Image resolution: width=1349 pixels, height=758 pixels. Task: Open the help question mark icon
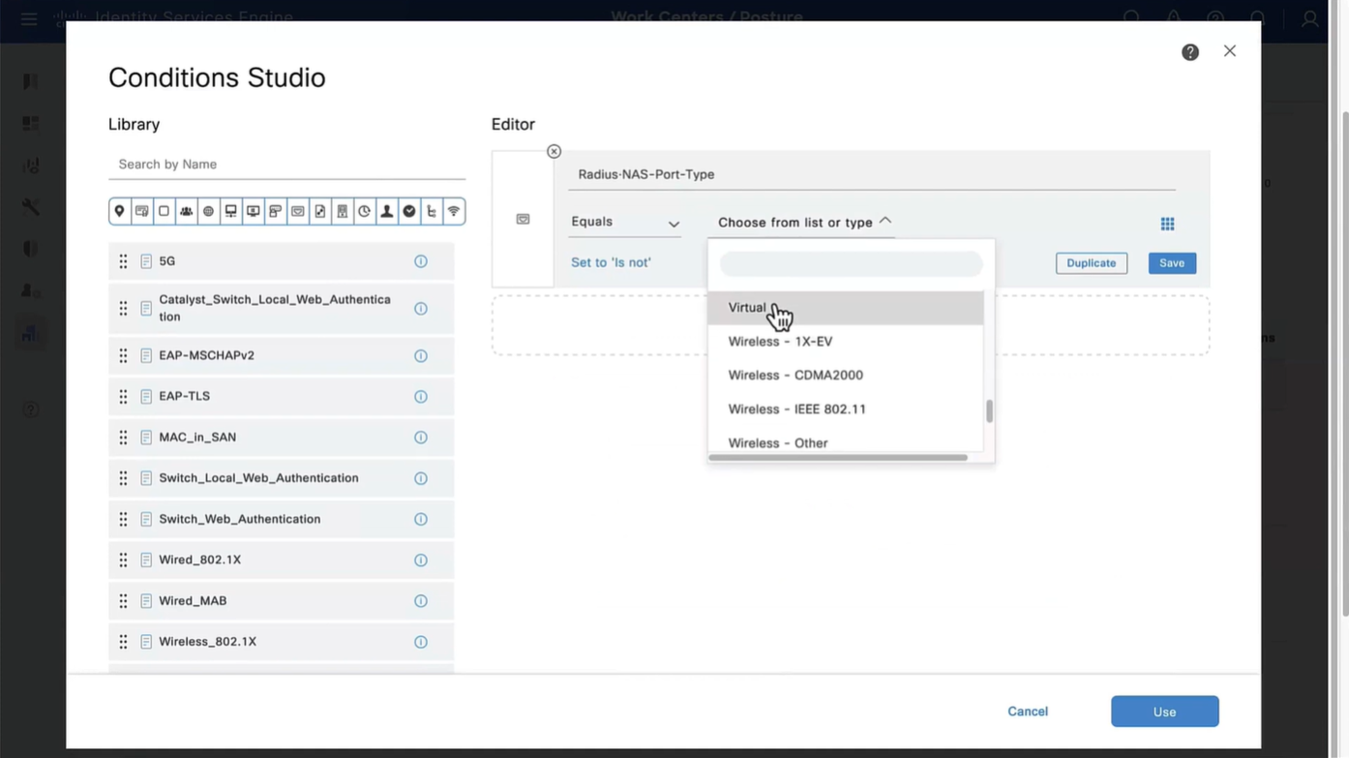[x=1189, y=52]
